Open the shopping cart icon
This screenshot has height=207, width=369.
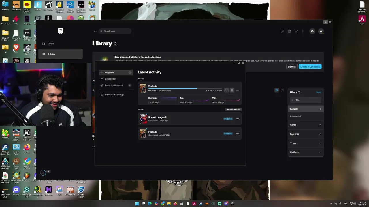point(296,31)
